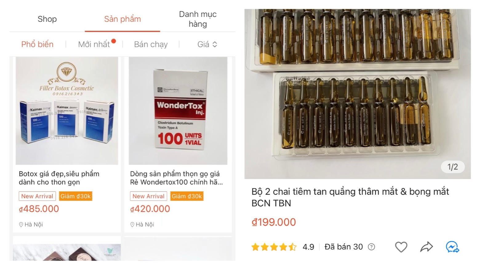Tap the 1/2 image counter badge
Screen dimensions: 480x270
point(452,167)
